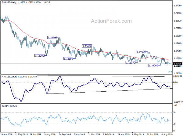The width and height of the screenshot is (183, 137).
Task: Click the 1.11070 price label
Action: coord(131,62)
